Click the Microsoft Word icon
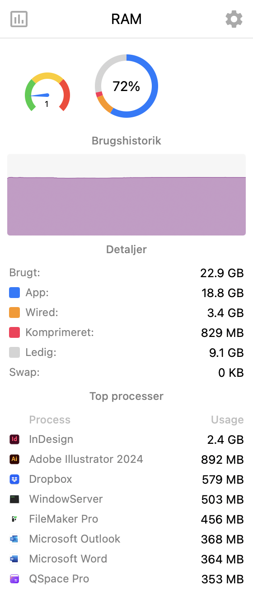The image size is (253, 596). (14, 558)
